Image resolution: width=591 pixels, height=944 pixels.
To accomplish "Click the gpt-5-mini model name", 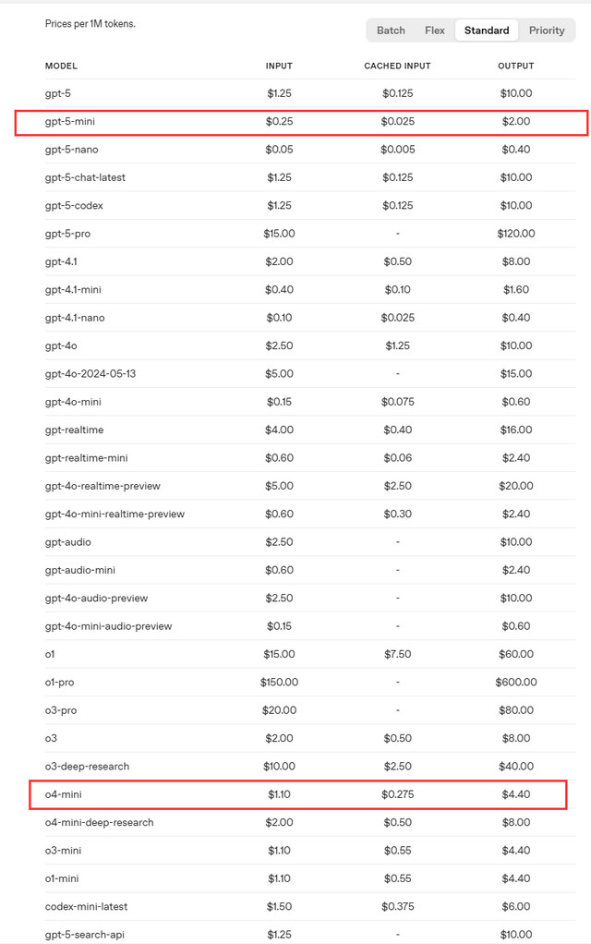I will pos(70,121).
